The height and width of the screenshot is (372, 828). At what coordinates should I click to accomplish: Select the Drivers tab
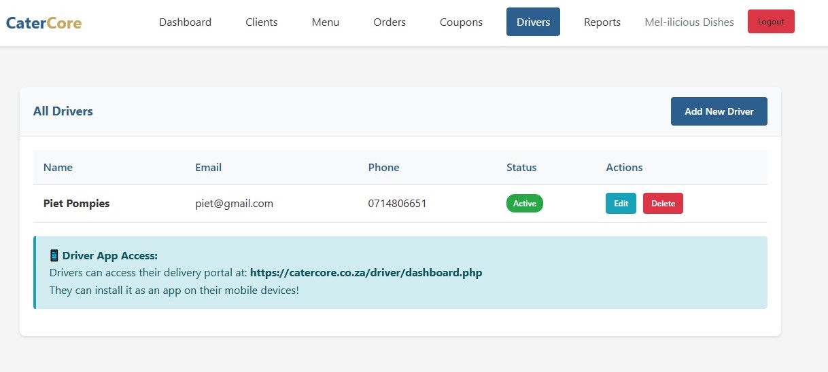533,22
